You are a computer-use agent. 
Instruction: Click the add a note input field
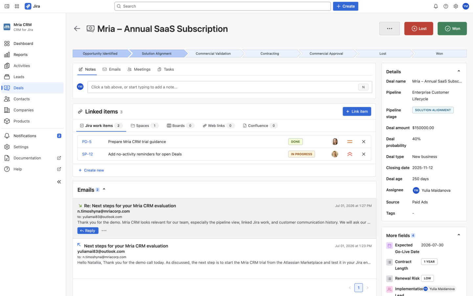tap(230, 87)
